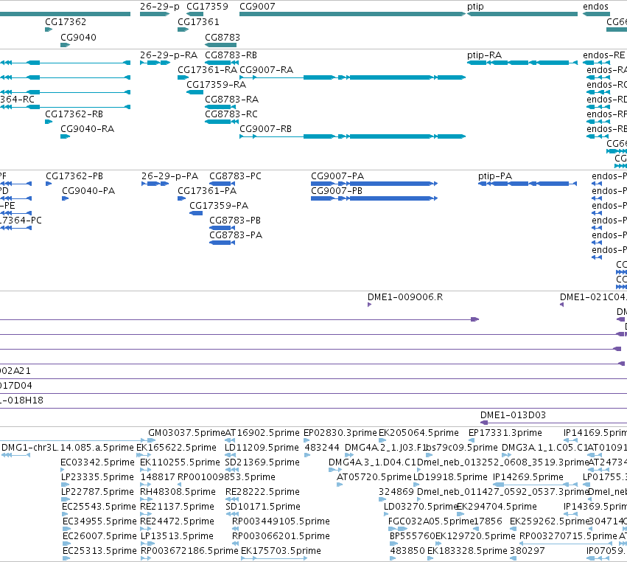Image resolution: width=627 pixels, height=562 pixels.
Task: Select EST IP14269.5prime
Action: (x=528, y=477)
